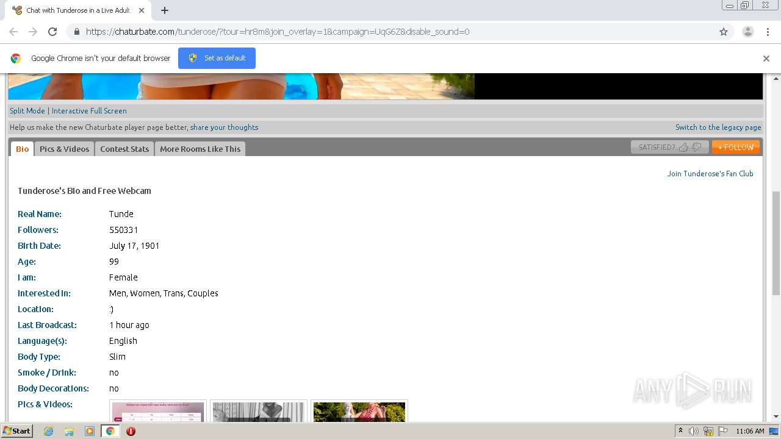Open the first pink table thumbnail
The image size is (781, 439).
click(x=158, y=412)
